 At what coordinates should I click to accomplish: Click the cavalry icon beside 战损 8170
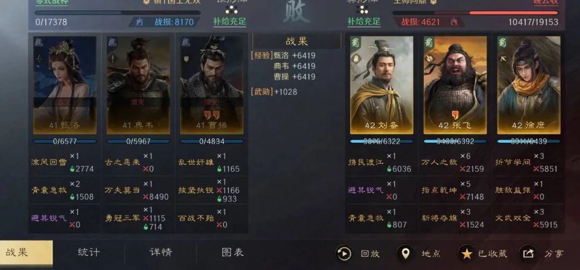click(140, 22)
